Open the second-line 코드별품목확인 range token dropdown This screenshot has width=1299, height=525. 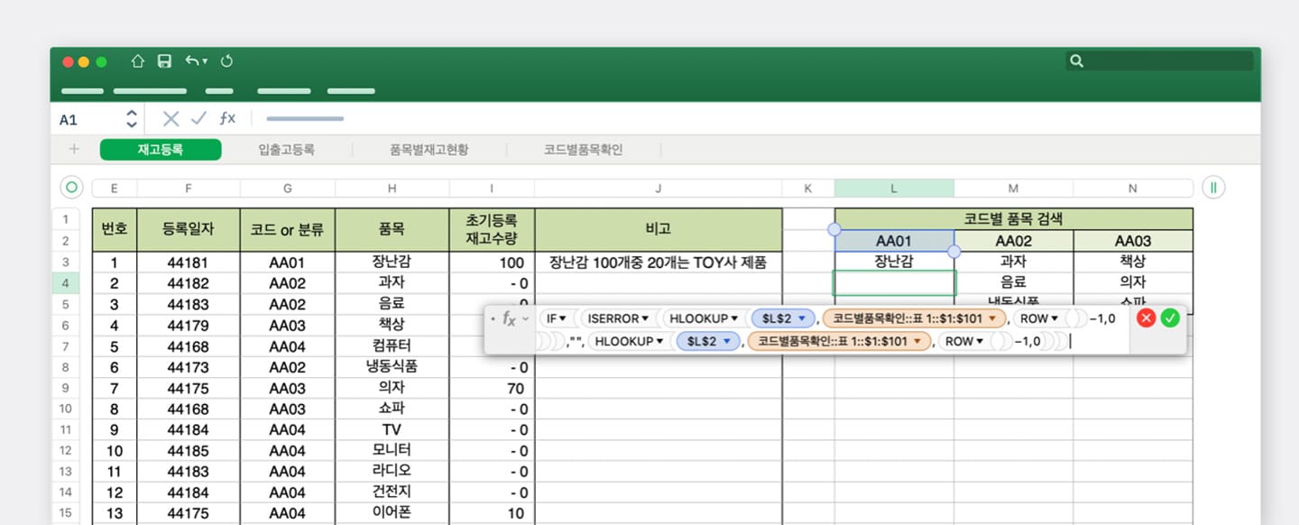(x=918, y=341)
